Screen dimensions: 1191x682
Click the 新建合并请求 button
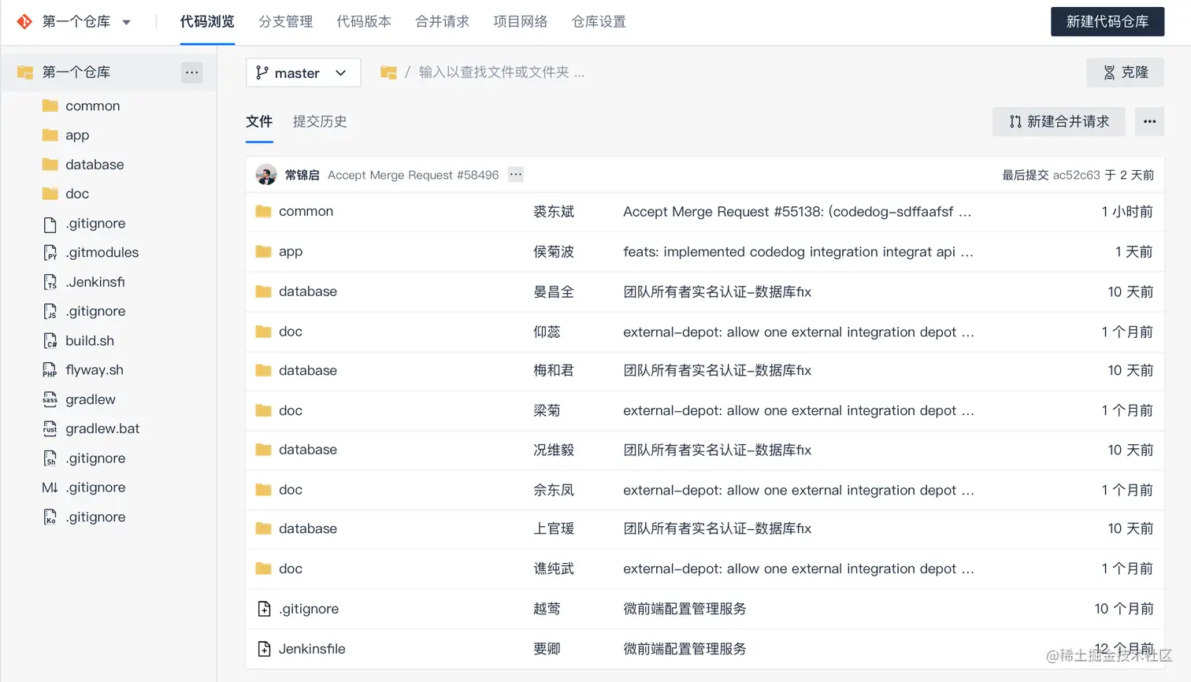(1059, 121)
